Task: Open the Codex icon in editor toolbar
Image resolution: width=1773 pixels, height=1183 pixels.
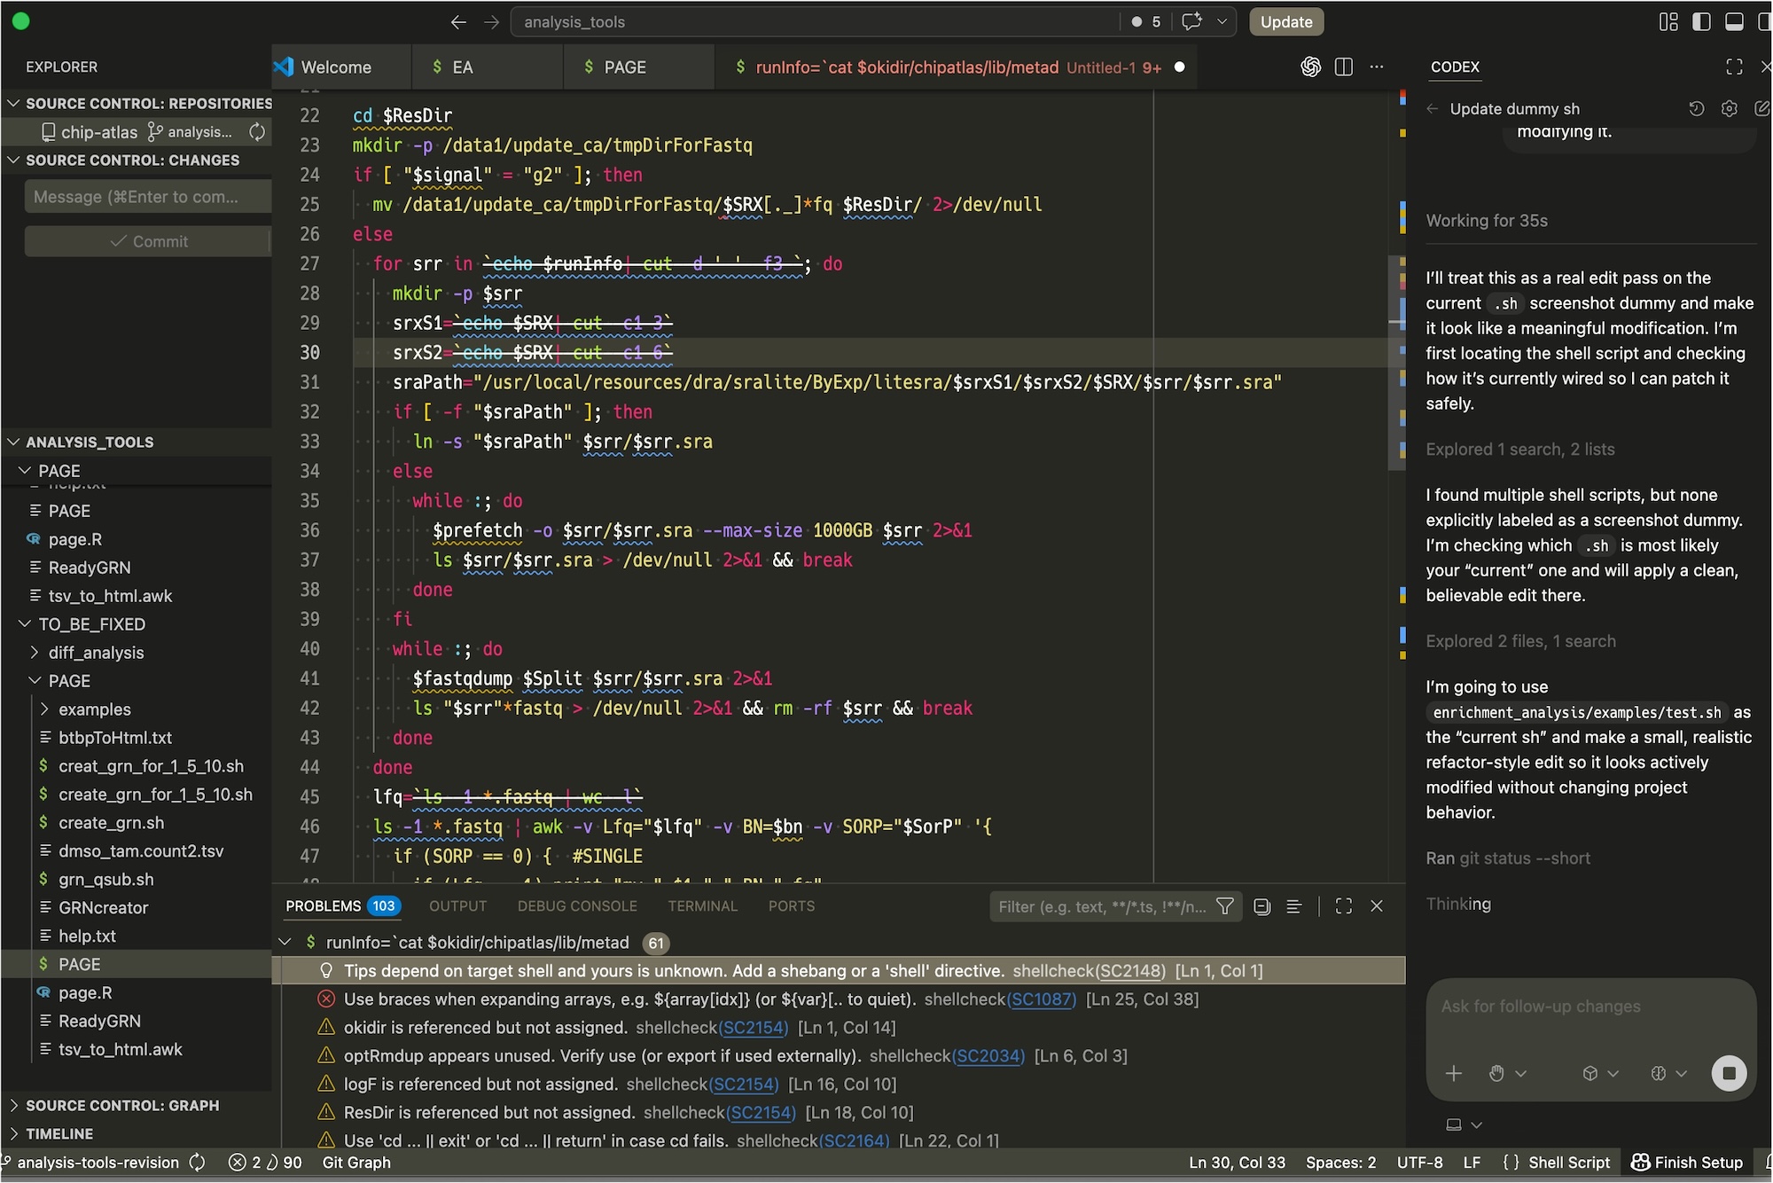Action: pos(1310,67)
